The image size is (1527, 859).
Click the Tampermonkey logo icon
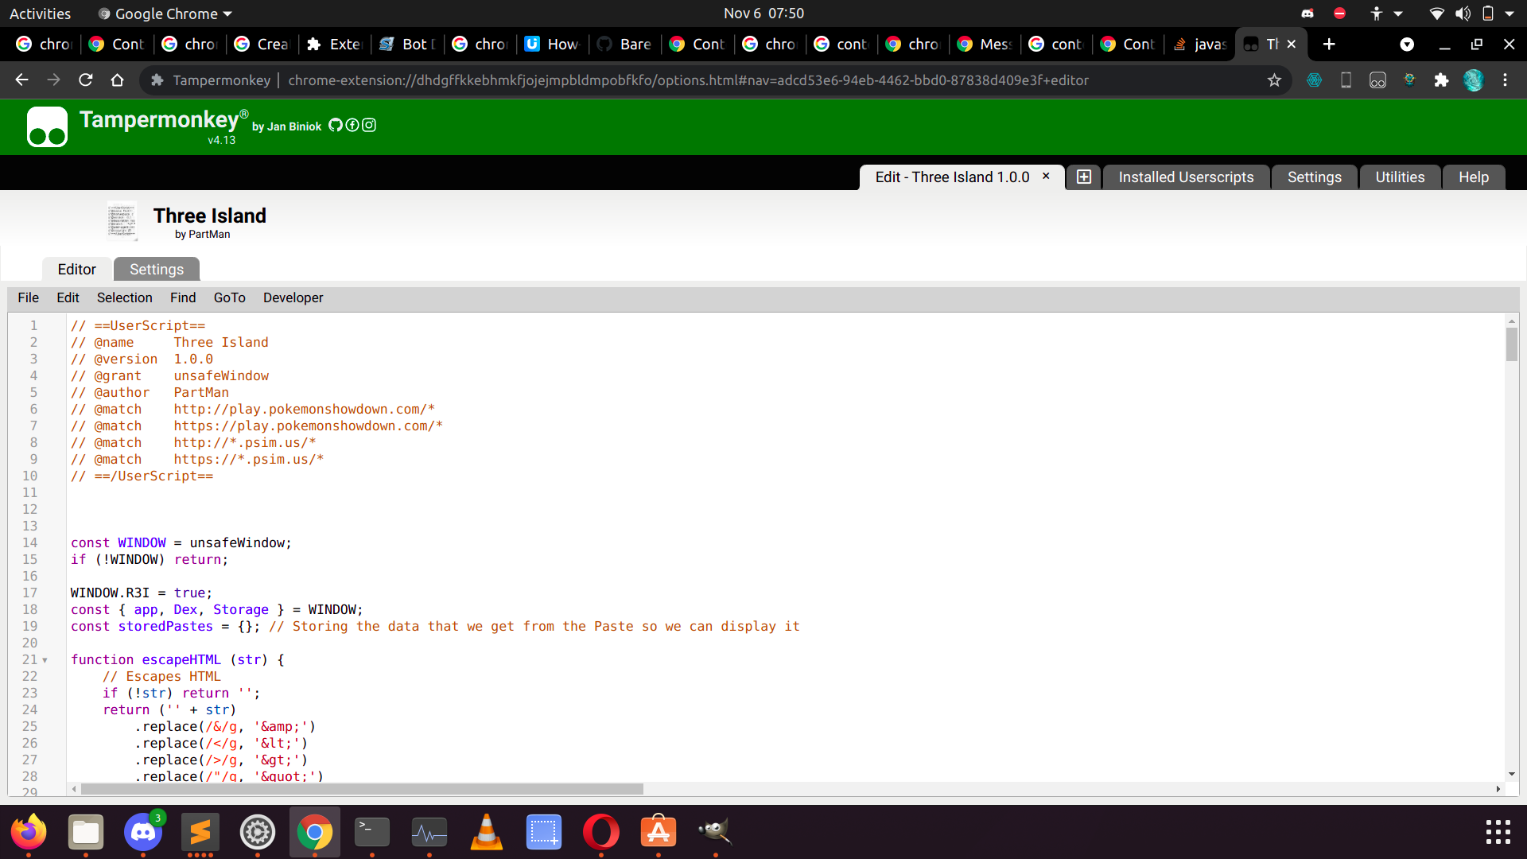coord(47,127)
